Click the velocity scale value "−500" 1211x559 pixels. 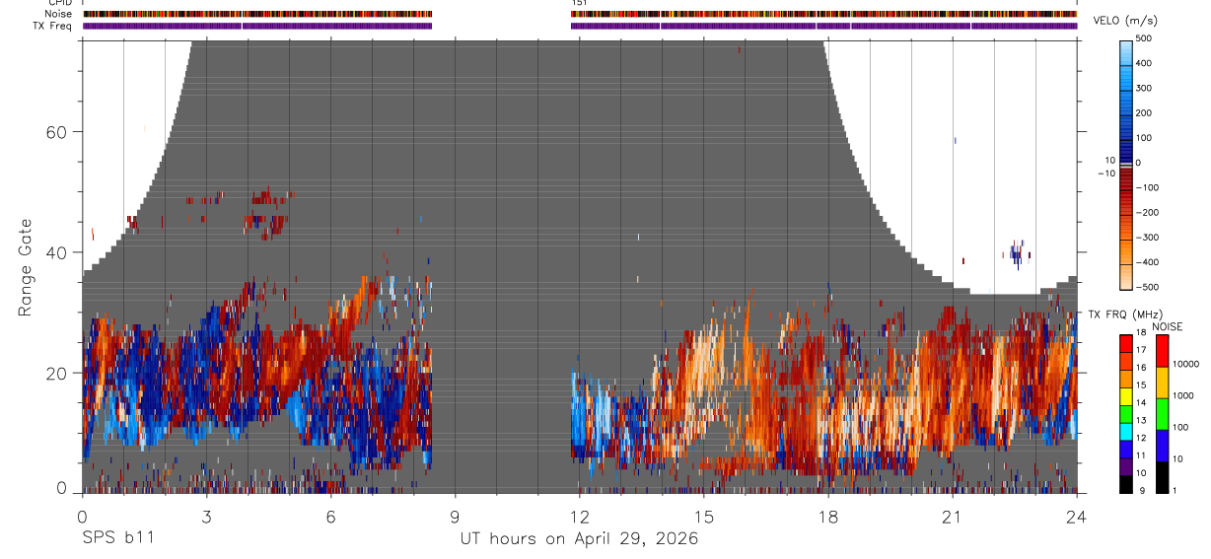(x=1149, y=288)
